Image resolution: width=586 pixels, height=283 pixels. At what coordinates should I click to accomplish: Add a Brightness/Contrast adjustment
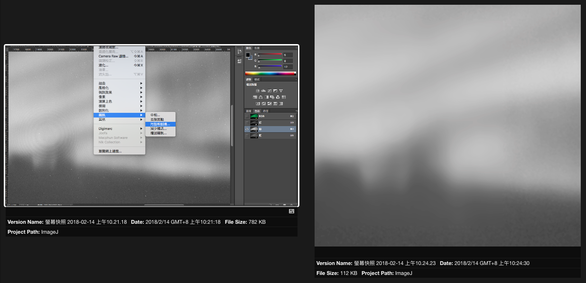pos(258,91)
